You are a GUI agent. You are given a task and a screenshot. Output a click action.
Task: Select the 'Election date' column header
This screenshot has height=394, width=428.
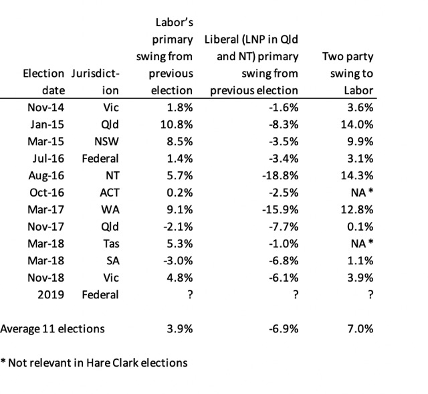tap(45, 82)
